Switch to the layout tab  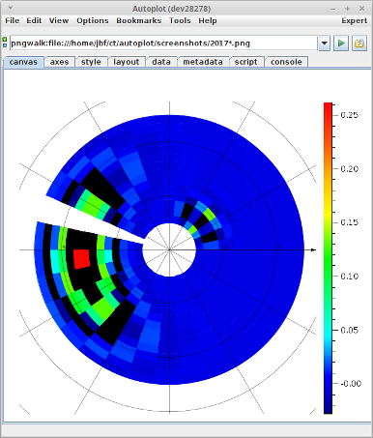127,62
